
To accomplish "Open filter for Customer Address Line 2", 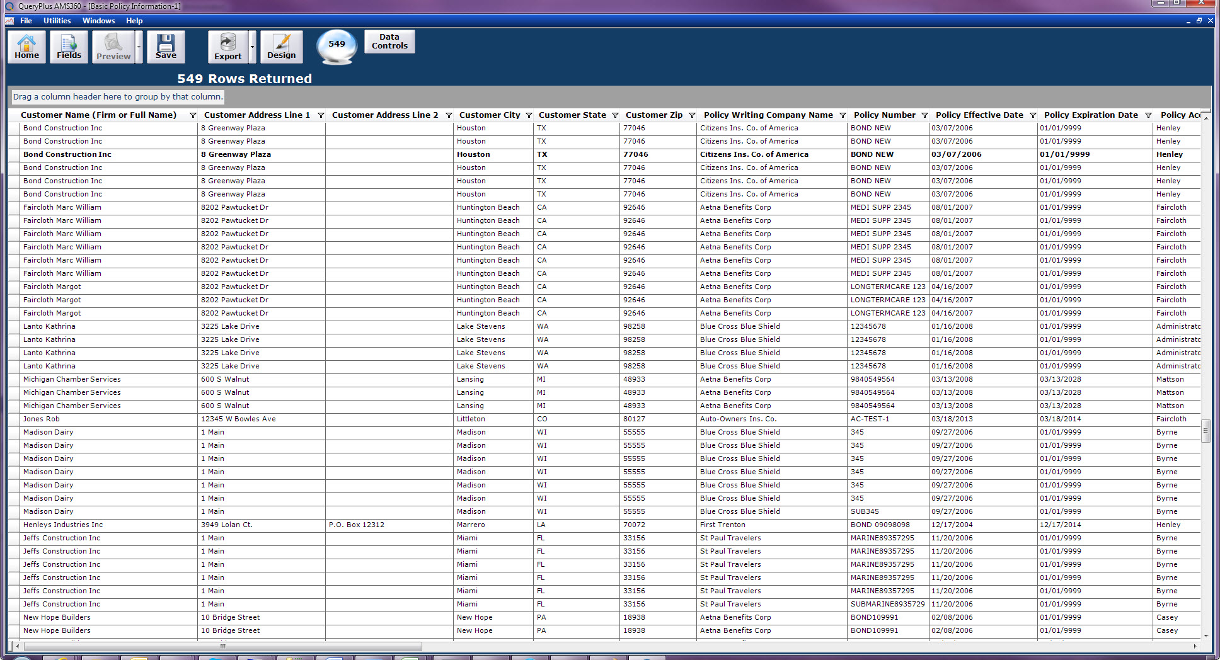I will 449,115.
